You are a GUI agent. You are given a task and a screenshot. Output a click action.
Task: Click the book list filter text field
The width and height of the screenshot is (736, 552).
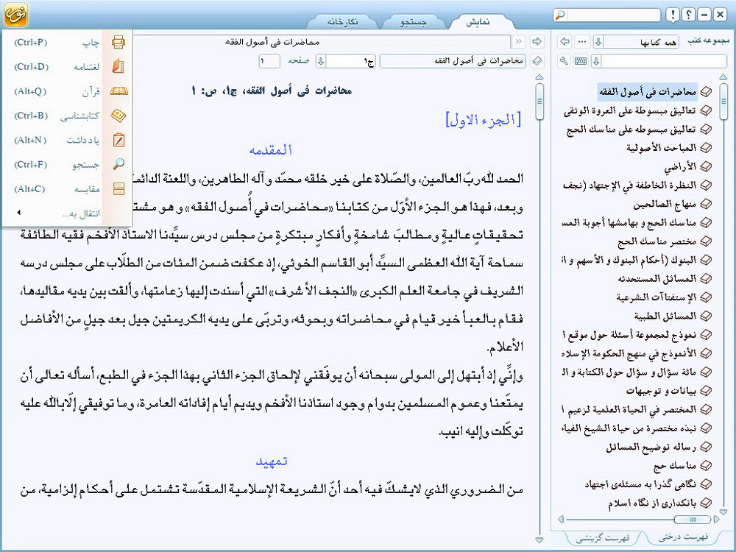(664, 61)
